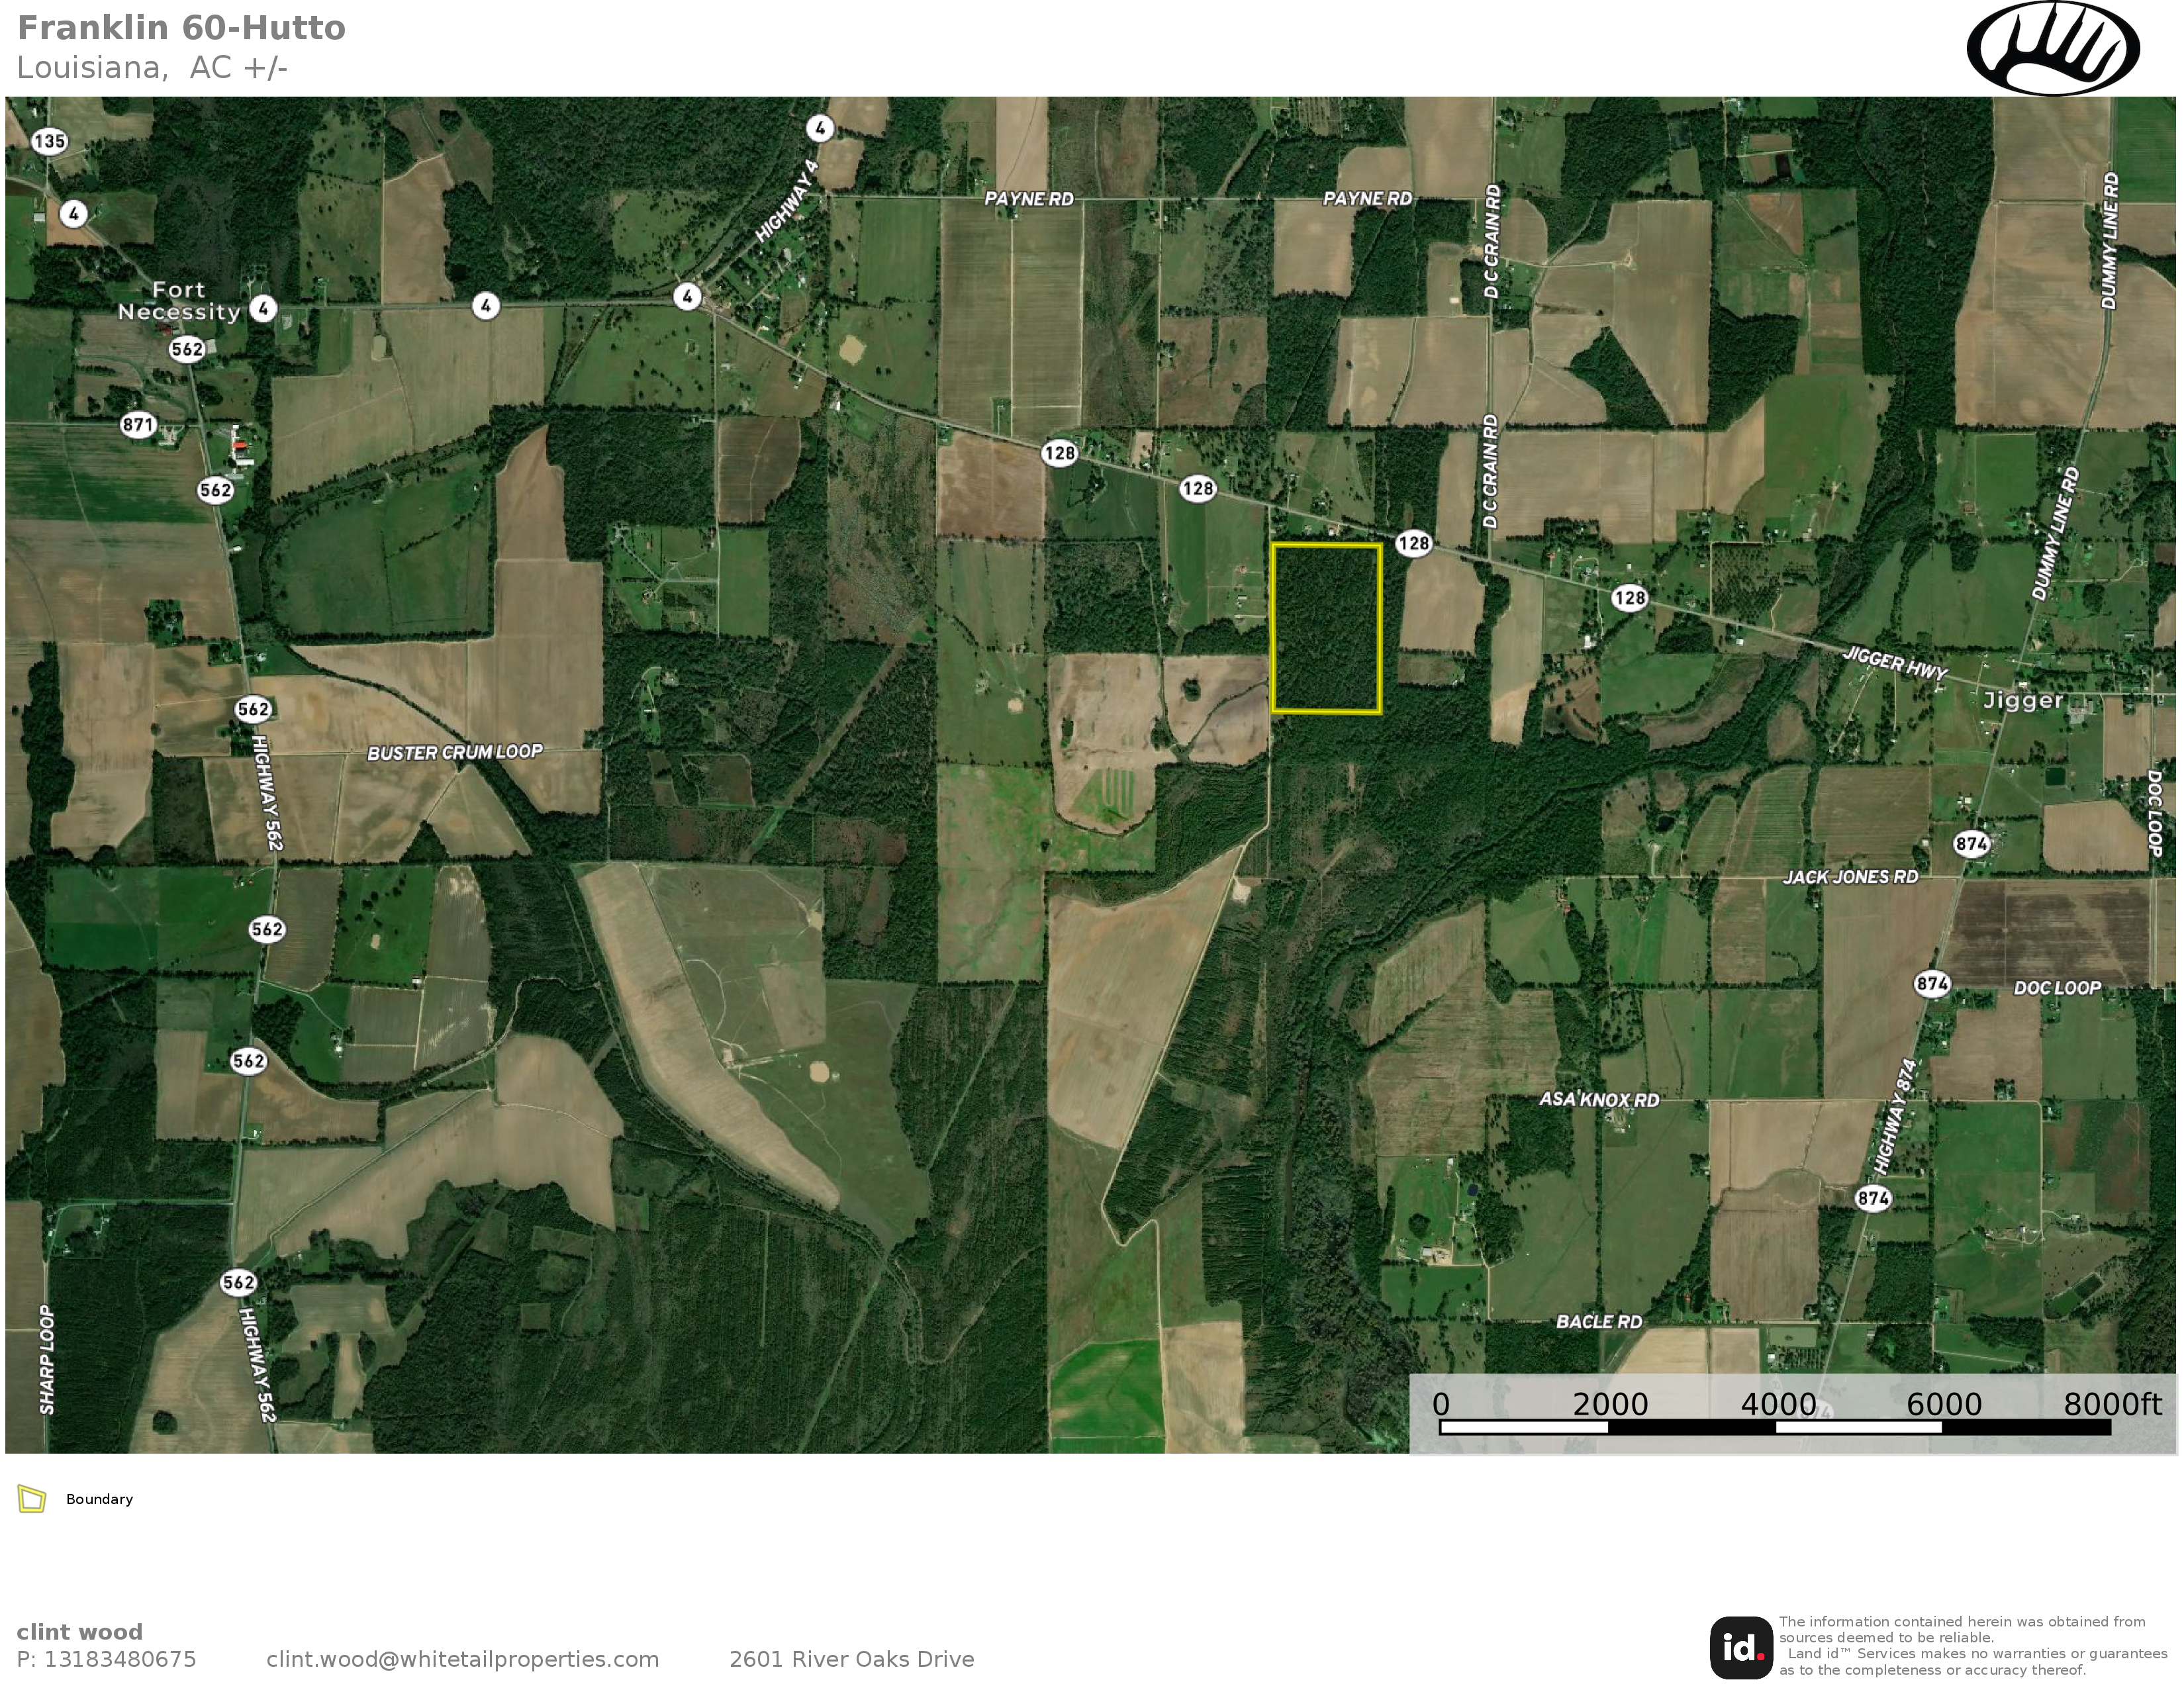Click the Land id logo icon
The width and height of the screenshot is (2184, 1688).
coord(1741,1647)
